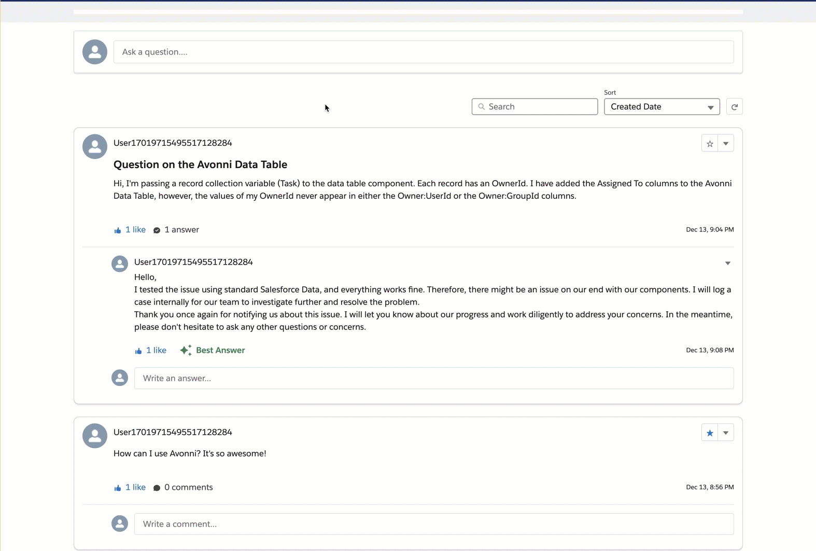Open the Sort by Created Date dropdown
Viewport: 816px width, 551px height.
662,107
